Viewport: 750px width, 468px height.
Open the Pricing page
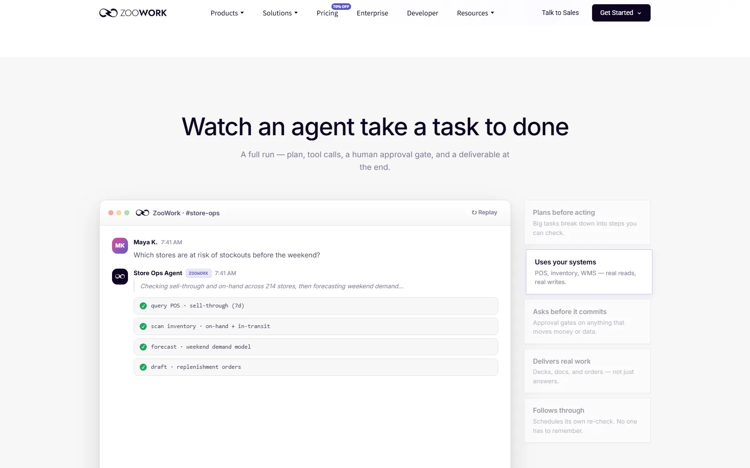coord(327,13)
